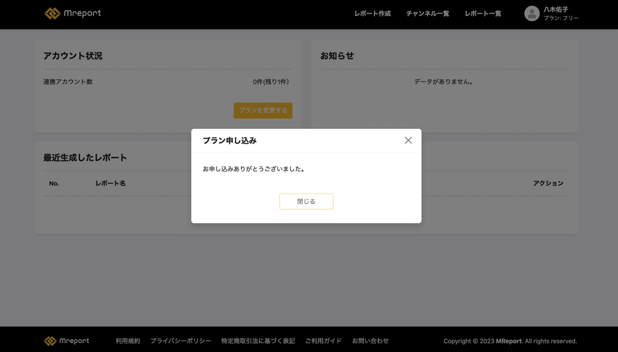Open the ご利用ガイド footer link
This screenshot has width=618, height=352.
click(x=323, y=341)
